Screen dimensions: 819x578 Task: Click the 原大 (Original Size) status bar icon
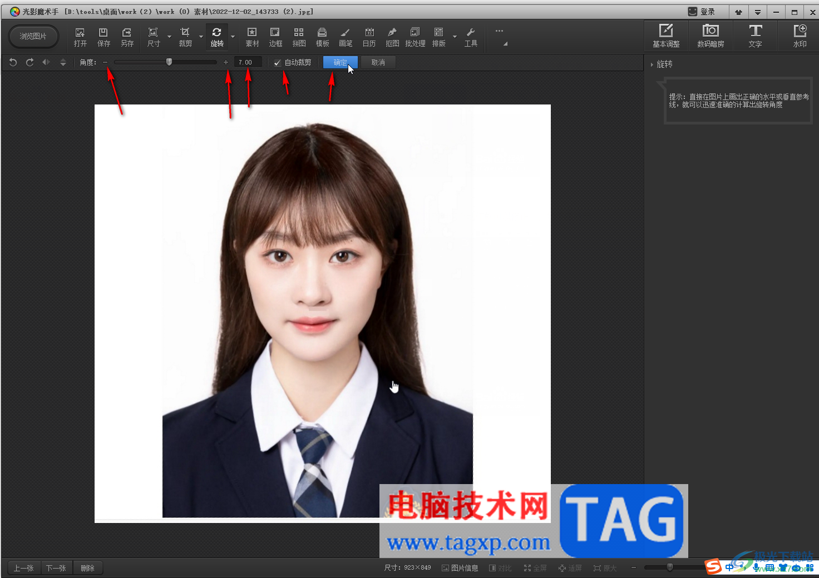(605, 568)
